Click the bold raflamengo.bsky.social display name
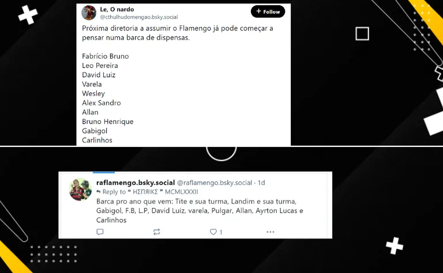This screenshot has height=273, width=443. click(135, 183)
